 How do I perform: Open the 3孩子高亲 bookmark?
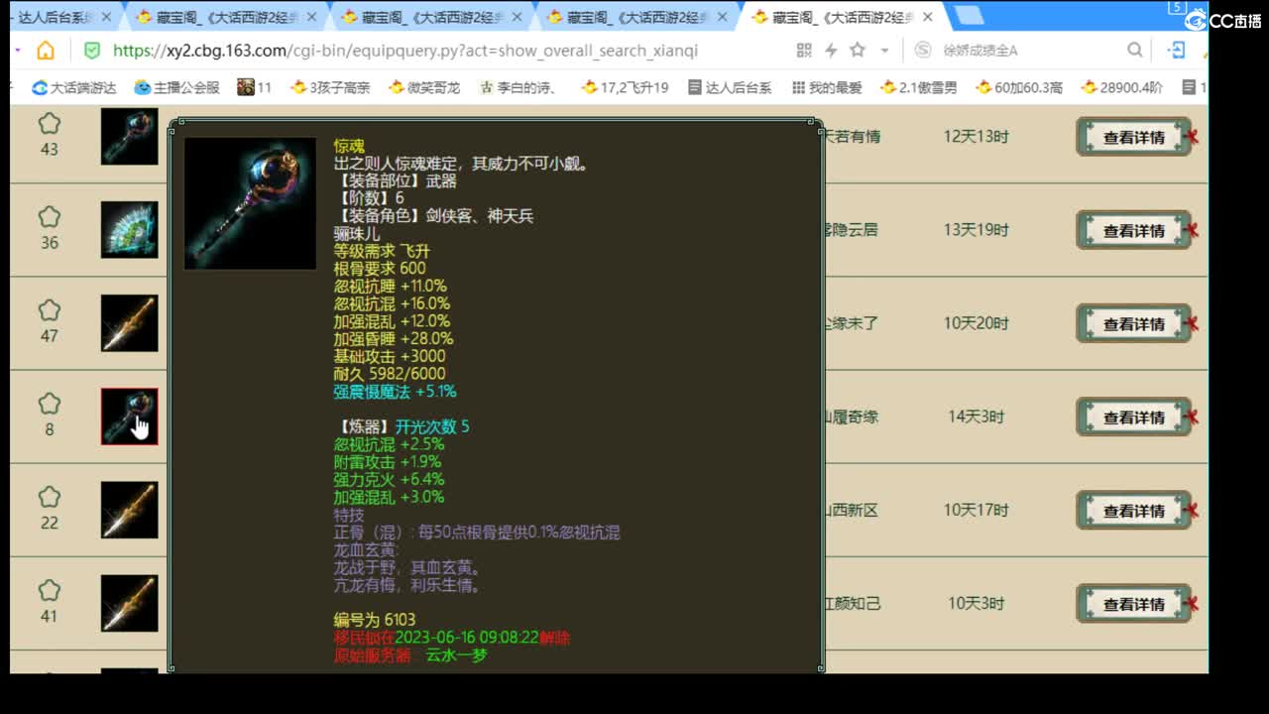coord(330,87)
